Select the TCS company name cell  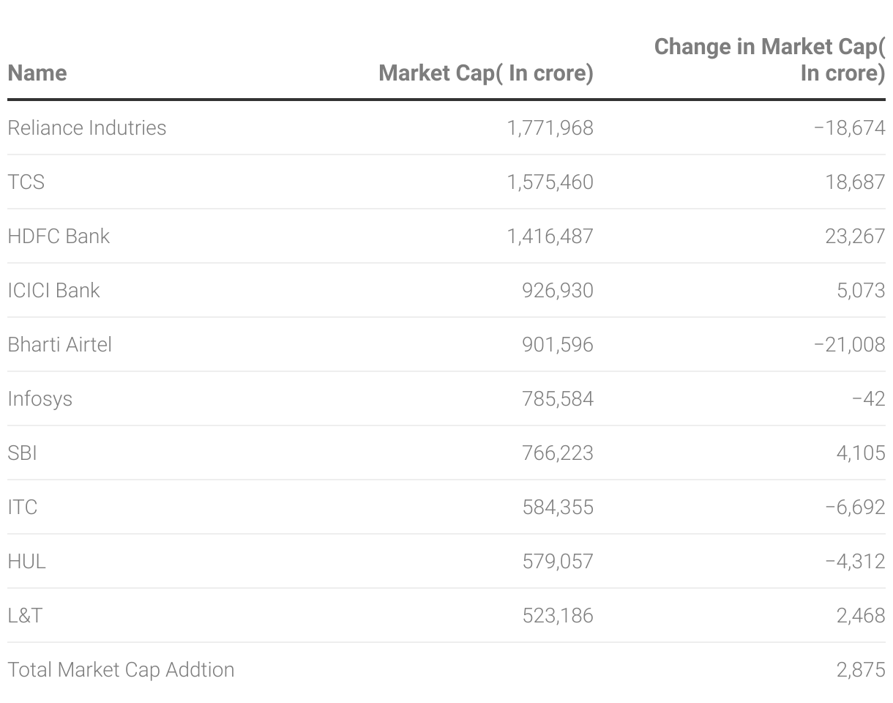click(26, 182)
